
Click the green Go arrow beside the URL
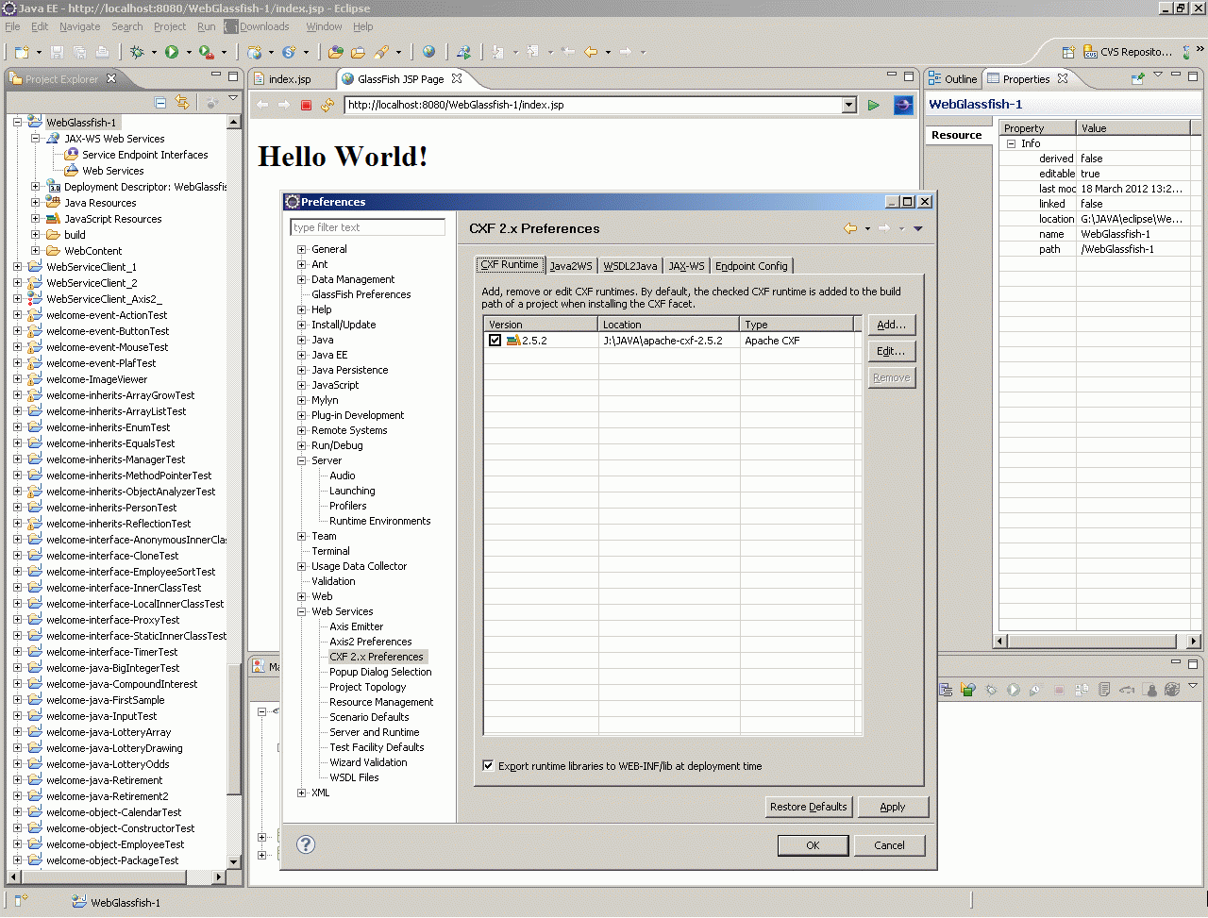[874, 105]
